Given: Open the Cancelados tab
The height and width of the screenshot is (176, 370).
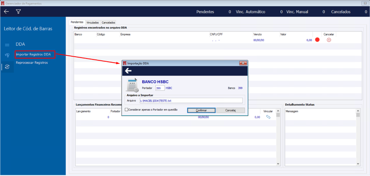Looking at the screenshot, I should 108,23.
